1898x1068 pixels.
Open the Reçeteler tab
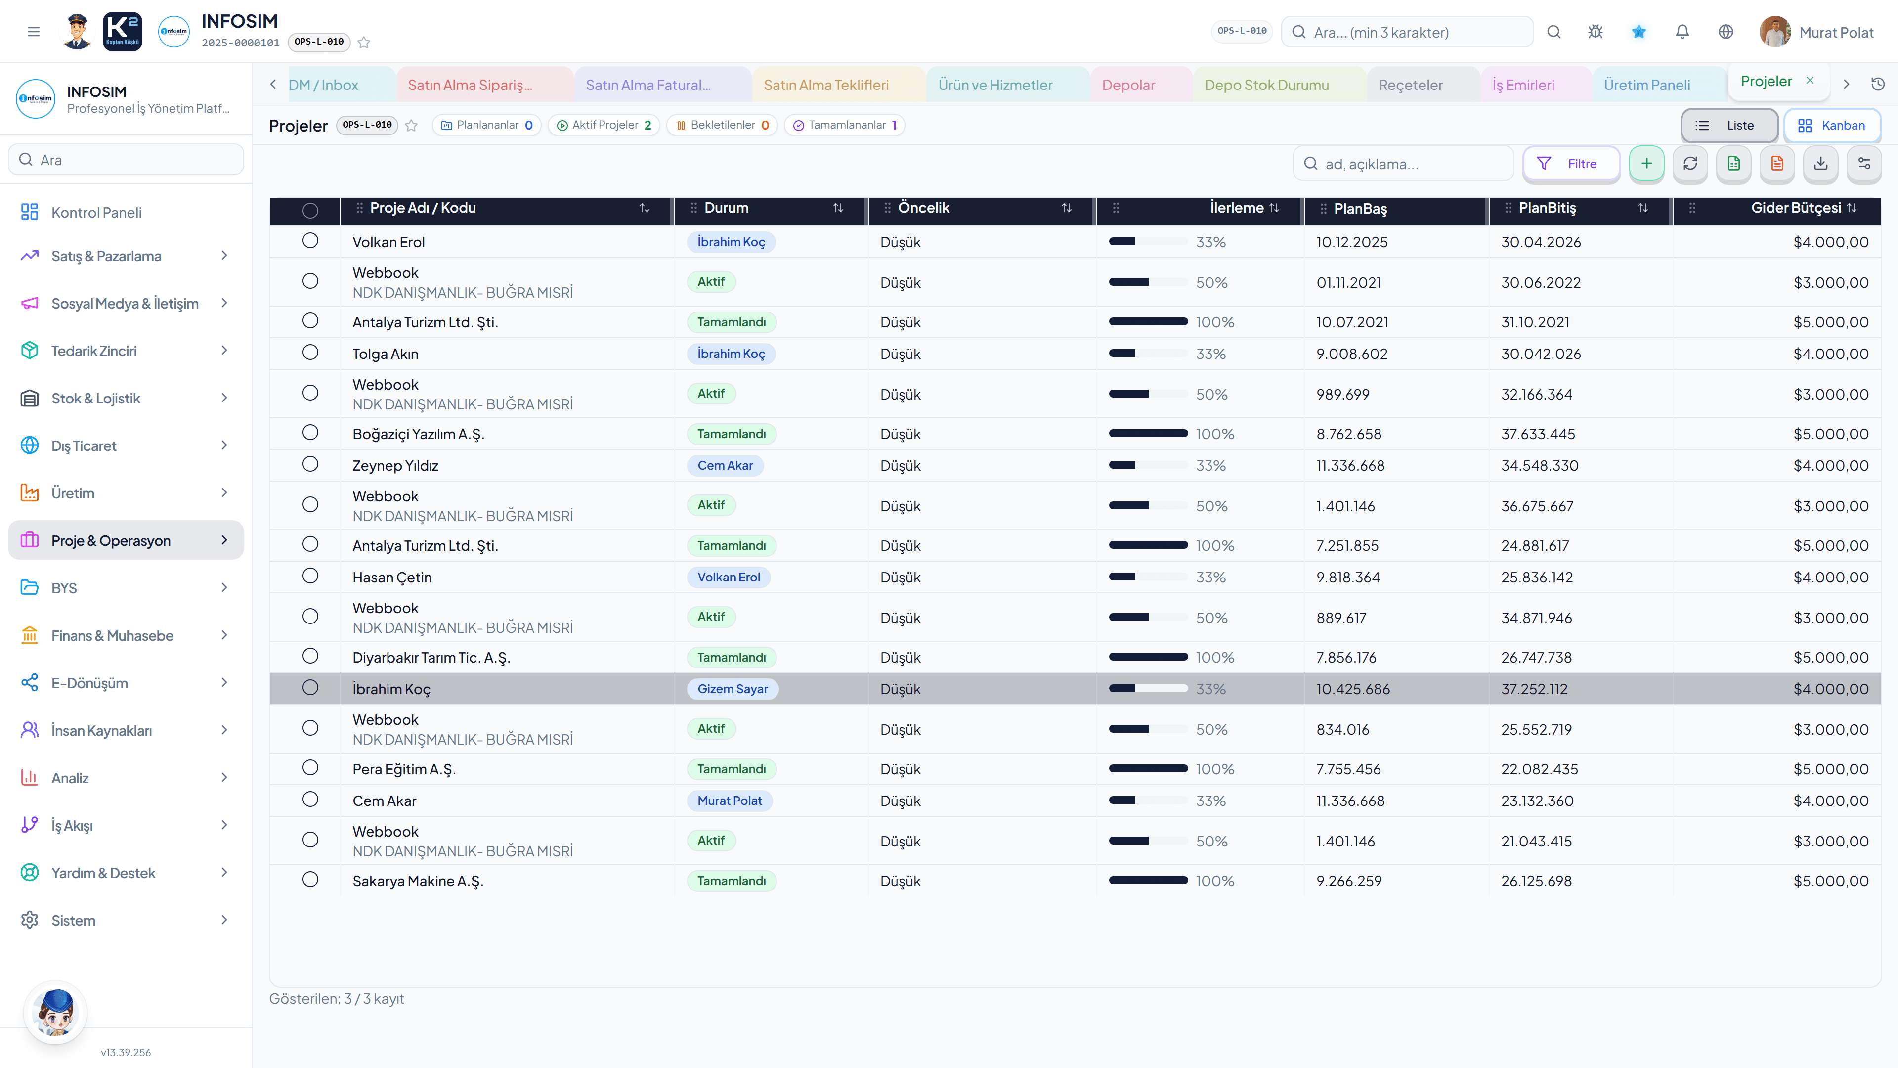(x=1410, y=85)
